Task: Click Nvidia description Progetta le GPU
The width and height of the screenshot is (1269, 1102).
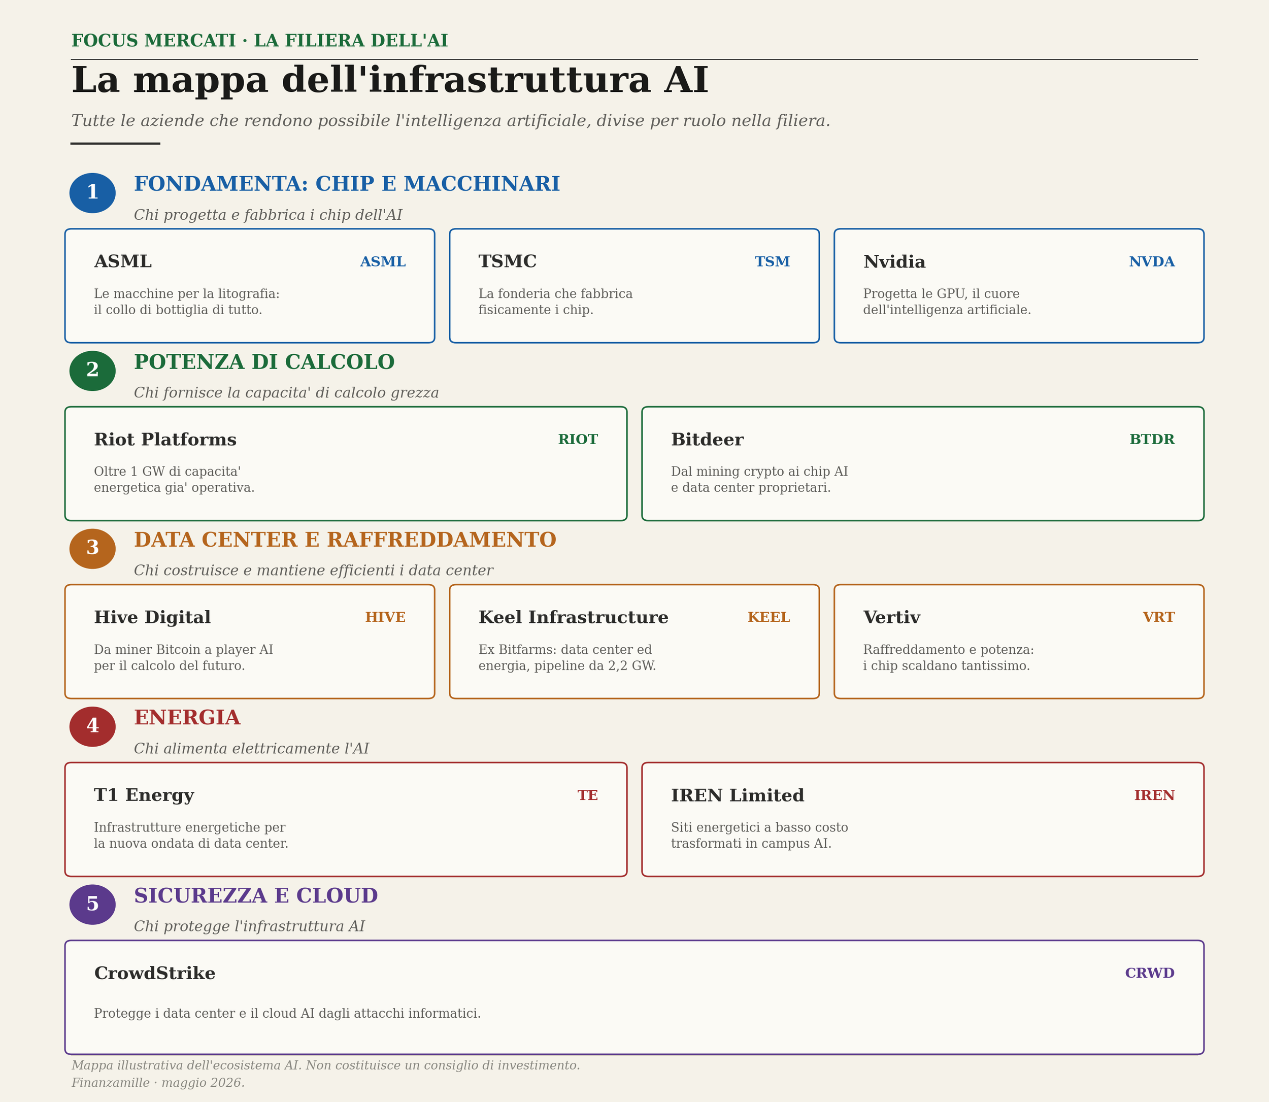Action: point(947,302)
